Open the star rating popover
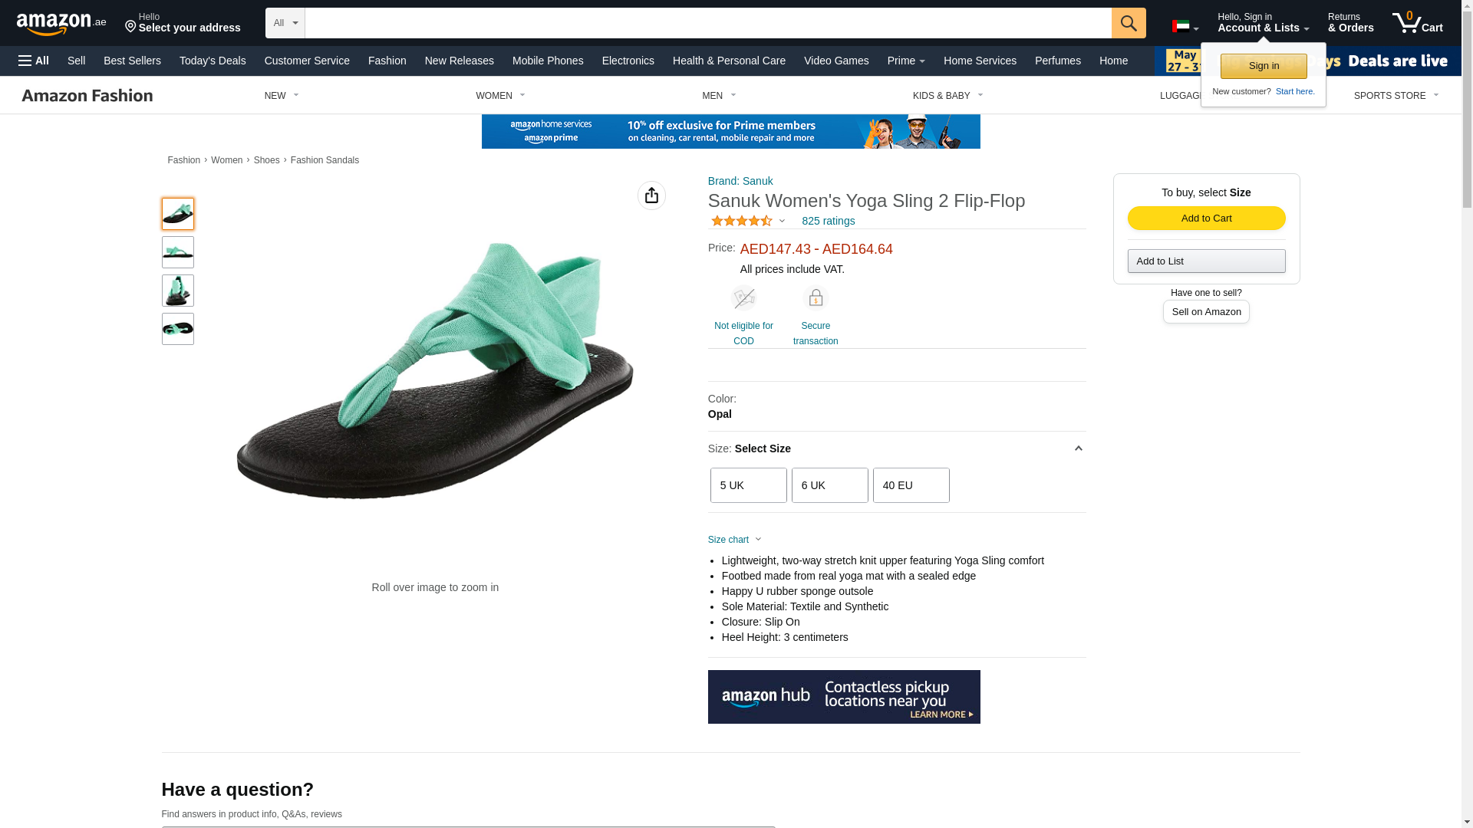 click(748, 221)
